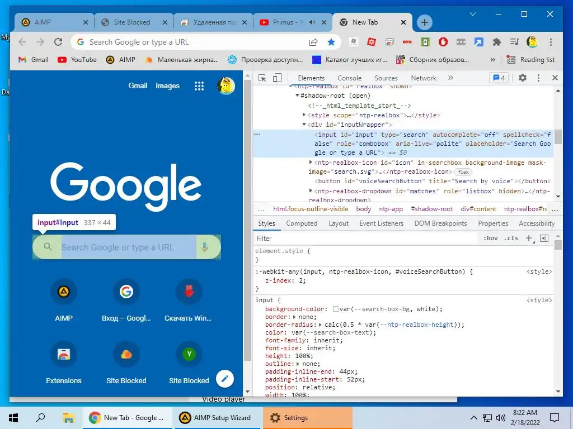Click the customize page pencil button
This screenshot has height=429, width=573.
pos(225,379)
